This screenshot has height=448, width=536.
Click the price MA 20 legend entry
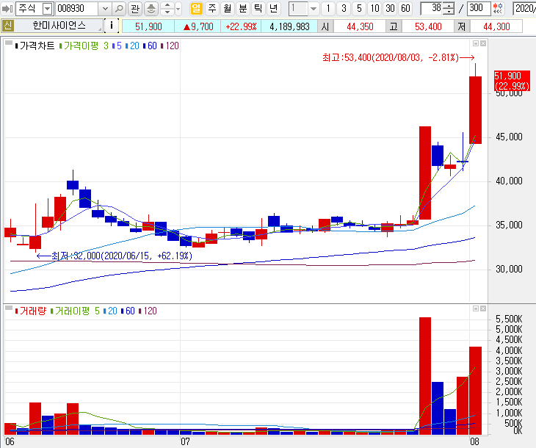point(133,46)
